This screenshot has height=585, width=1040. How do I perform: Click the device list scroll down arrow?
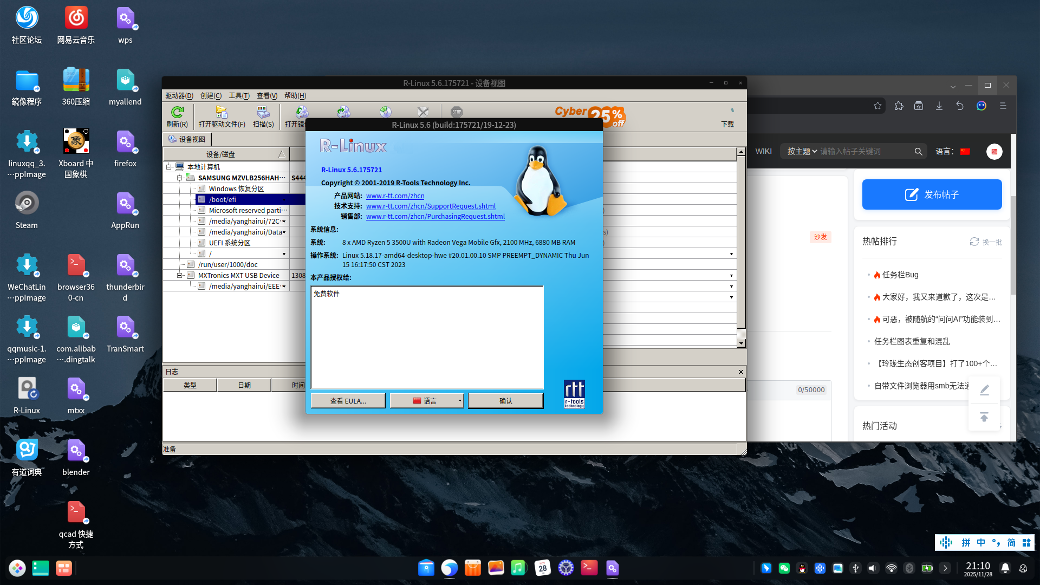point(740,343)
